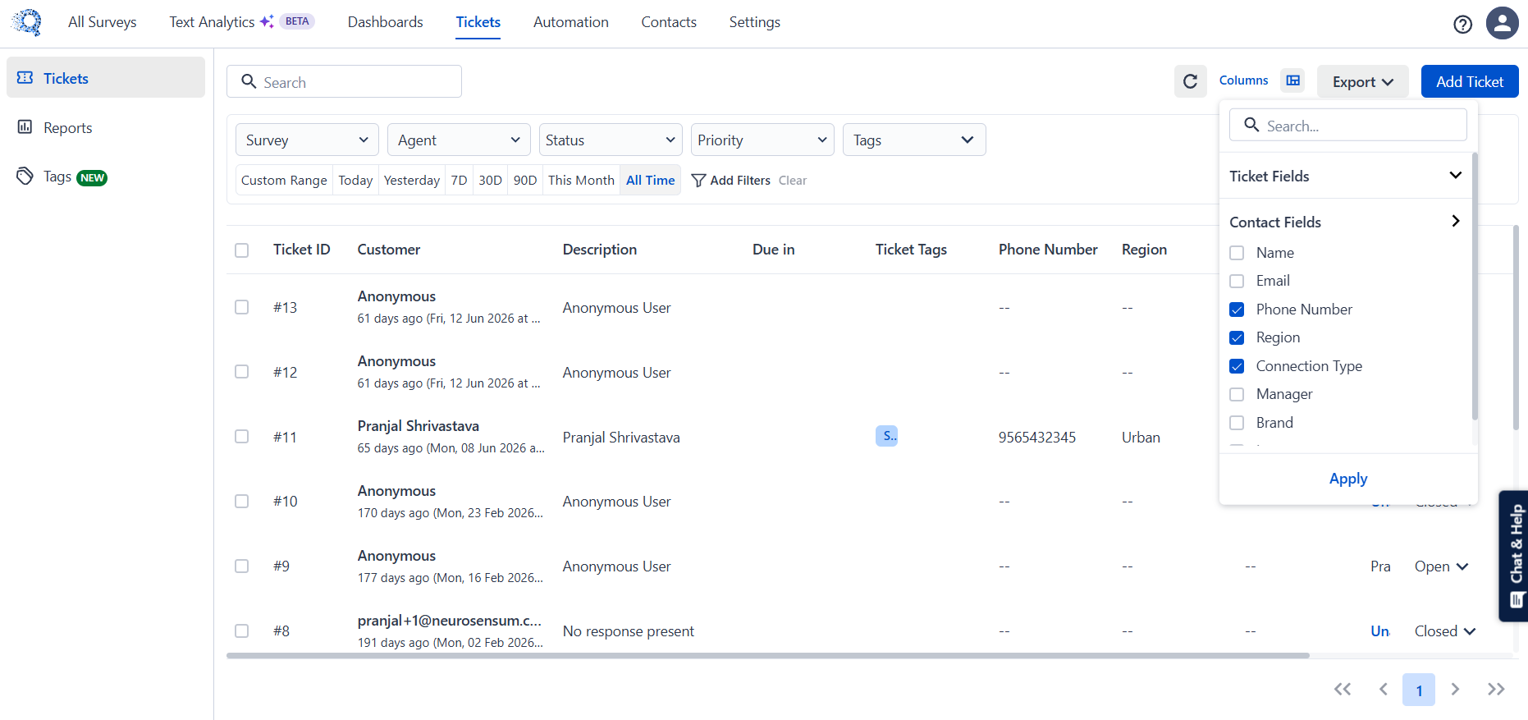
Task: Uncheck the Region column
Action: pyautogui.click(x=1237, y=337)
